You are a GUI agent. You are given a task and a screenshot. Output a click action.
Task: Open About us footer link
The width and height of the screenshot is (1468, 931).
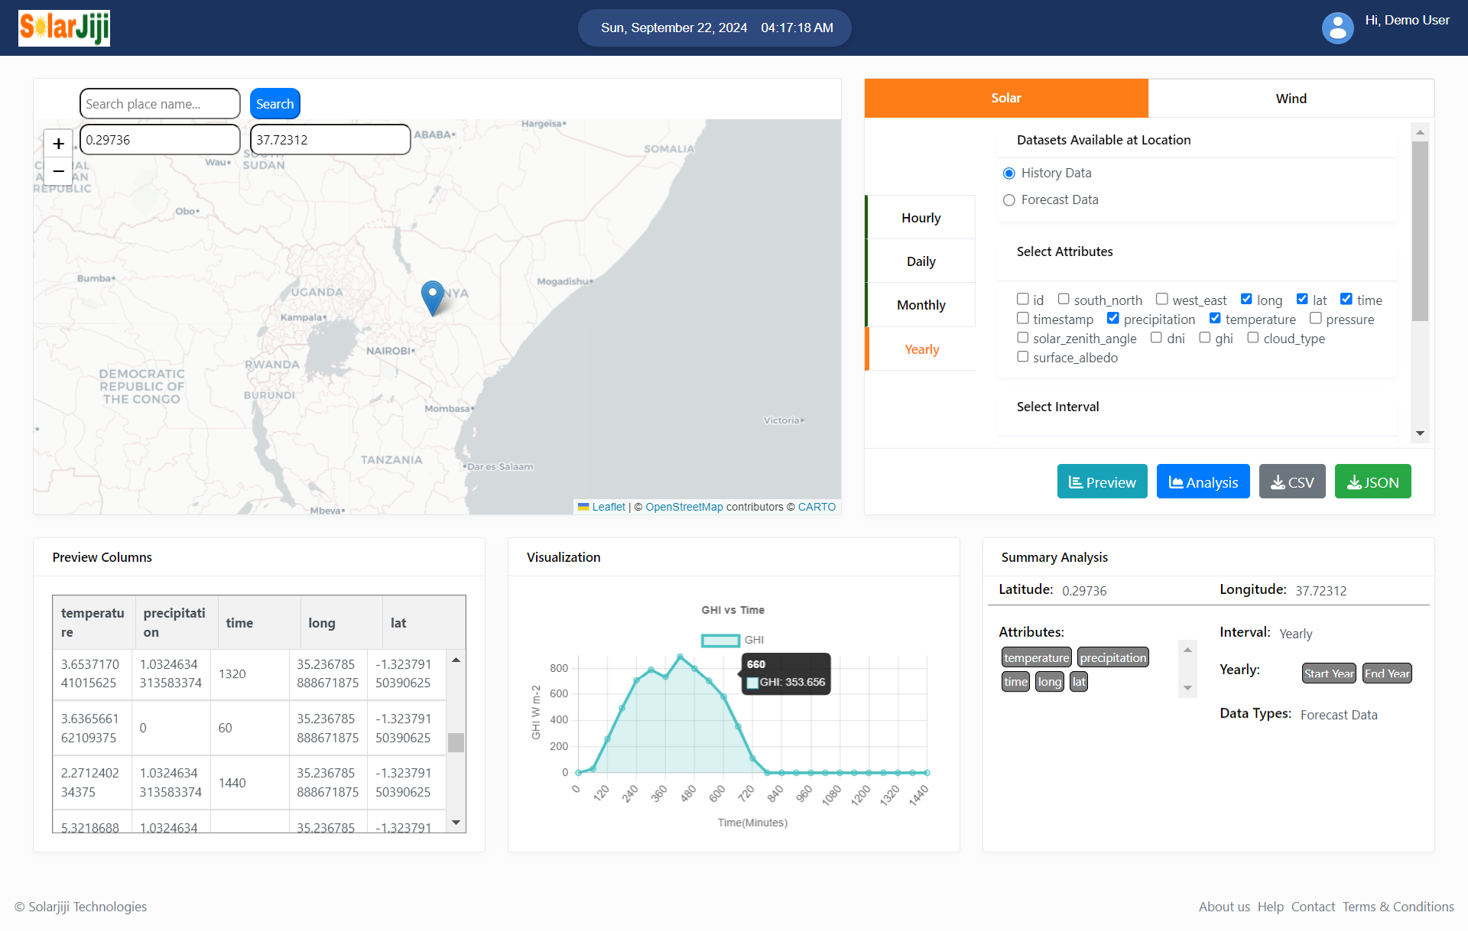pos(1224,907)
